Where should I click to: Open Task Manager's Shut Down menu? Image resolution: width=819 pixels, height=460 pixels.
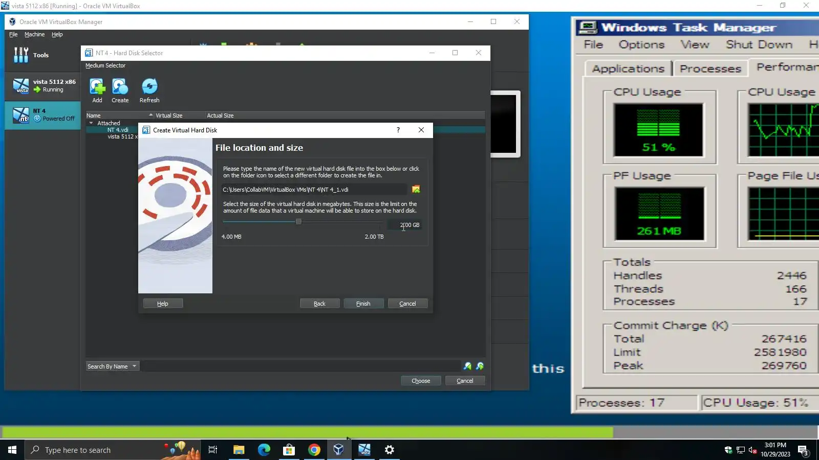coord(759,45)
